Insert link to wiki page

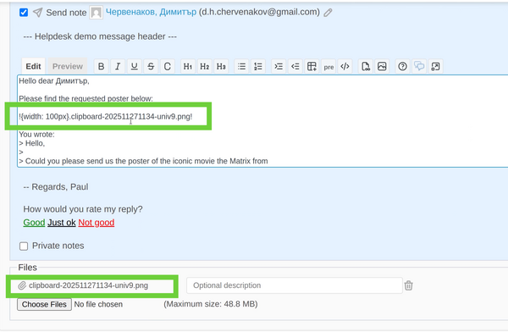[x=366, y=66]
